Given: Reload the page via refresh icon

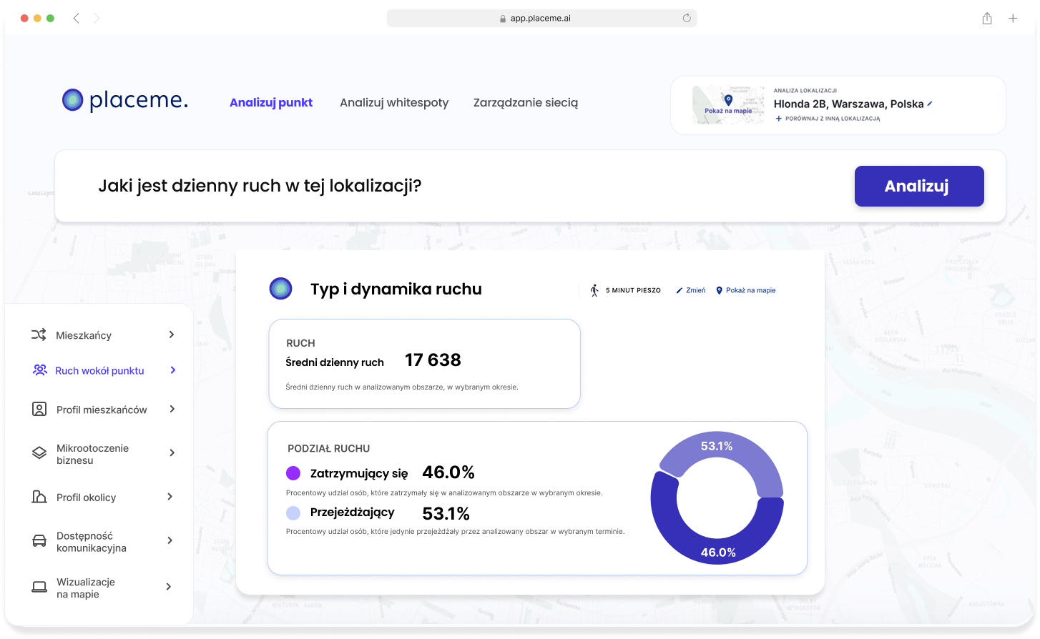Looking at the screenshot, I should tap(687, 18).
